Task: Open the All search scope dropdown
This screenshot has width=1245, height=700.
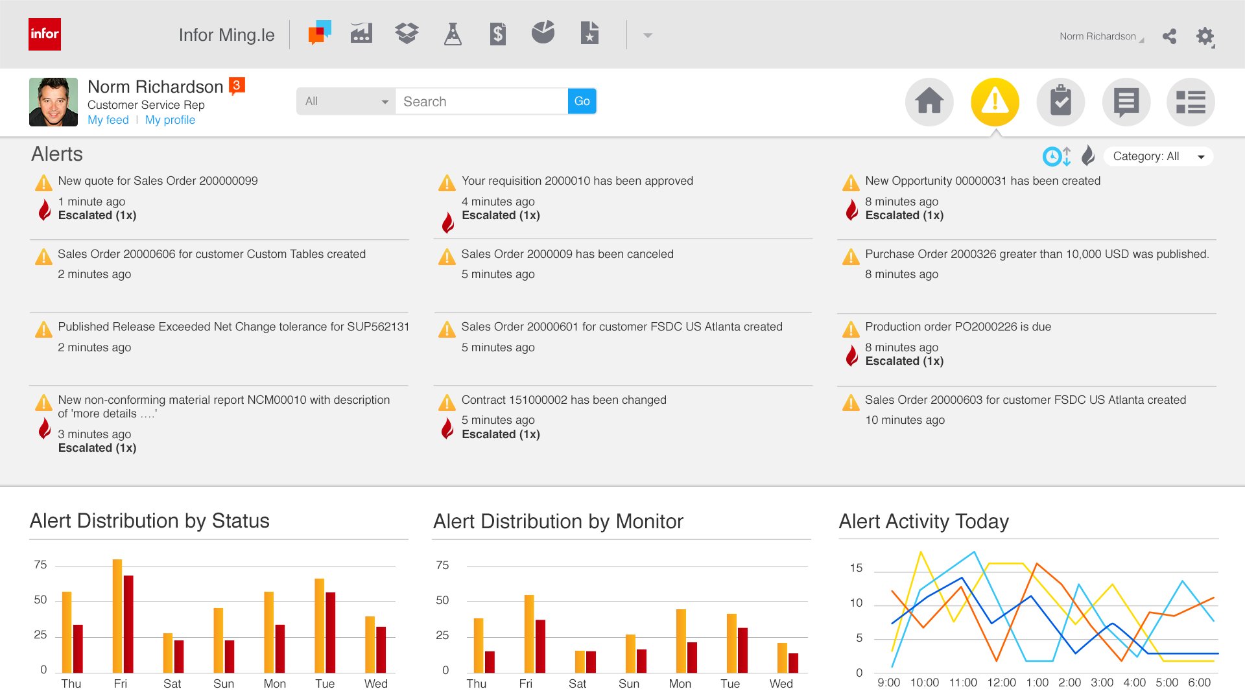Action: [346, 102]
